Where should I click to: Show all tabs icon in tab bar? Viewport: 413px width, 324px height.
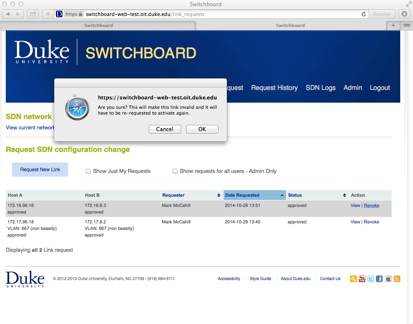pyautogui.click(x=407, y=25)
